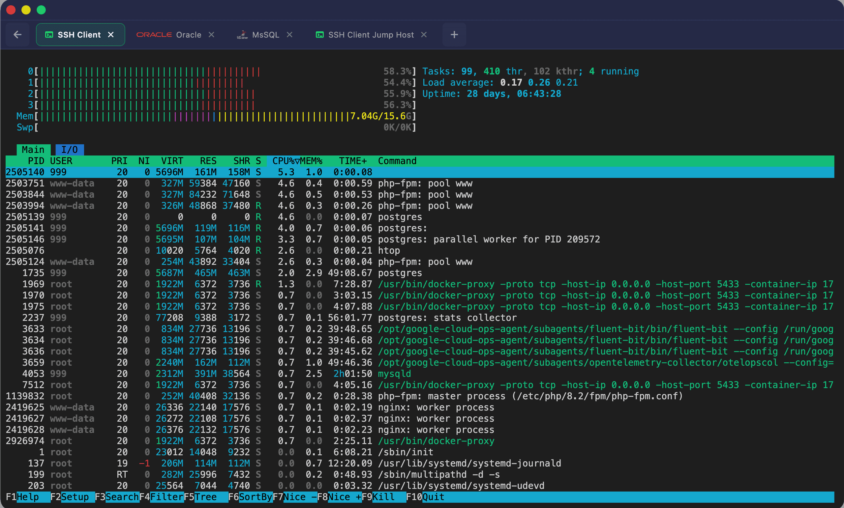Switch to the MsSQL tab
Screen dimensions: 844x508
pyautogui.click(x=265, y=35)
